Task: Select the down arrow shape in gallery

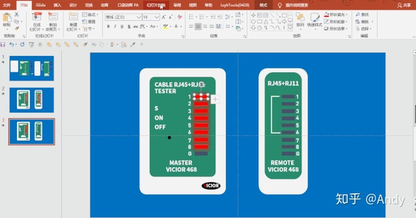Action: pyautogui.click(x=253, y=28)
